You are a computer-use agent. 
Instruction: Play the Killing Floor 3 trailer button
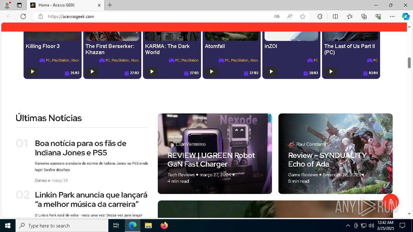(32, 72)
